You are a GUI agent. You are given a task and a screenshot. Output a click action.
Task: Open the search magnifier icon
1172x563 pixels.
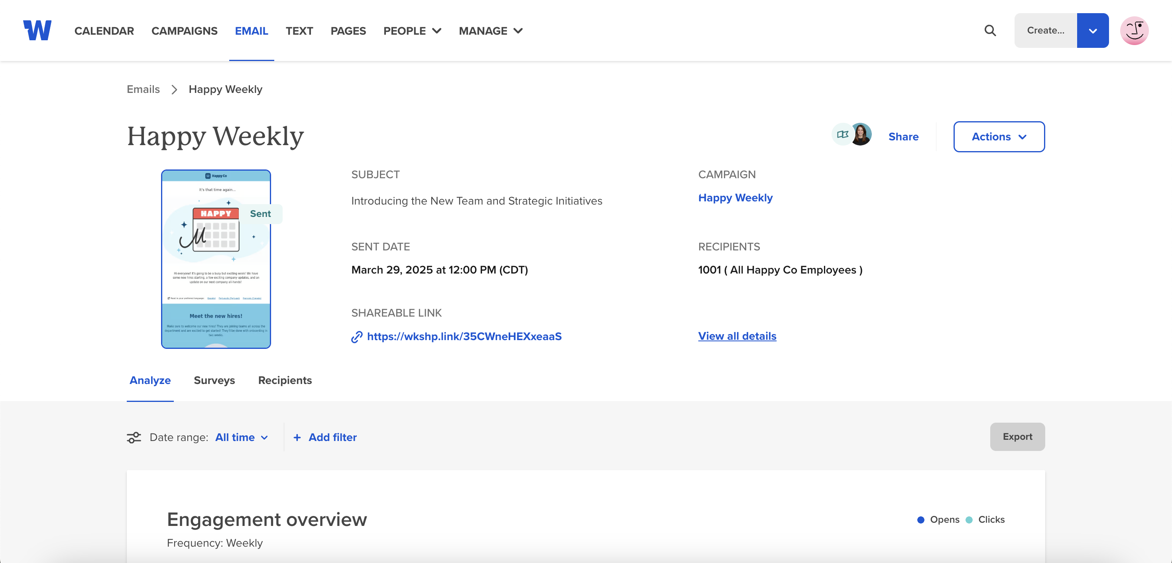click(990, 30)
